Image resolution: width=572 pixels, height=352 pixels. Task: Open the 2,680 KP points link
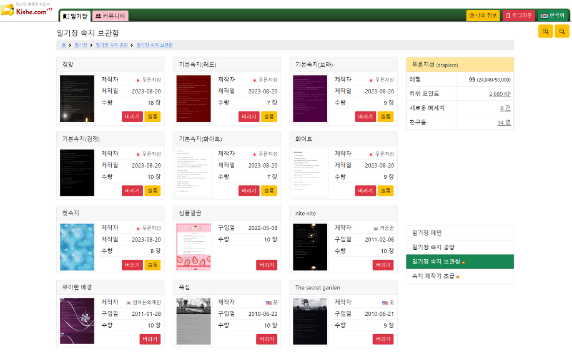point(500,93)
